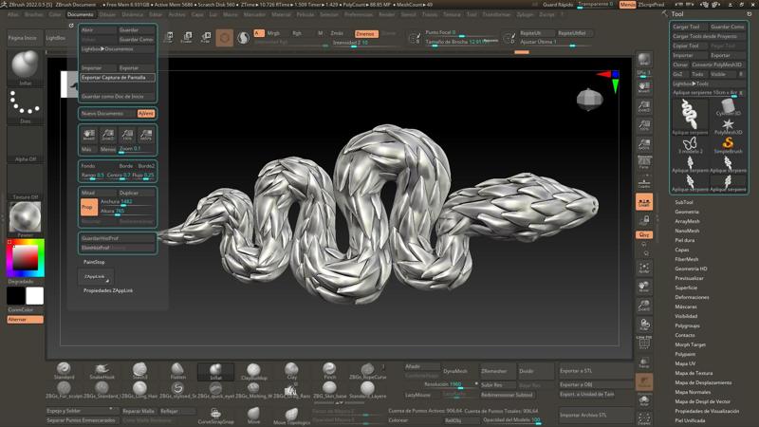Open the Espejo y Soldar dropdown
The image size is (759, 427).
[x=83, y=411]
